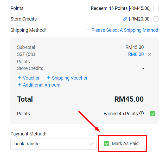This screenshot has width=166, height=156.
Task: Enable the Redeem 45 Points checkbox
Action: [x=156, y=8]
